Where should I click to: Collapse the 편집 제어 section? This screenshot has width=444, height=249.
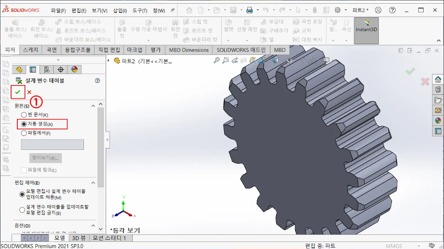pos(93,183)
